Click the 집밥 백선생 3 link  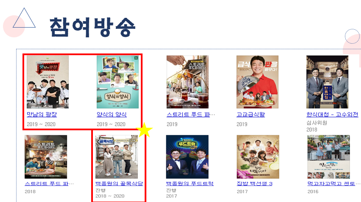click(x=255, y=184)
